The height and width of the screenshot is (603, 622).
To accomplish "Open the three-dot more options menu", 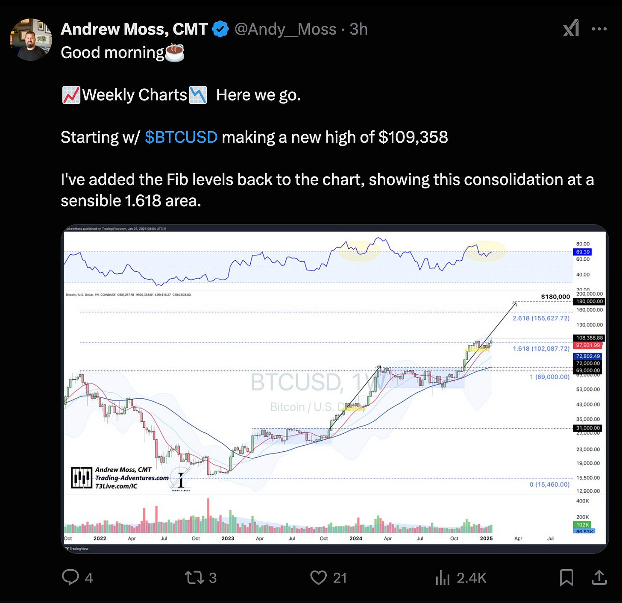I will click(x=600, y=29).
